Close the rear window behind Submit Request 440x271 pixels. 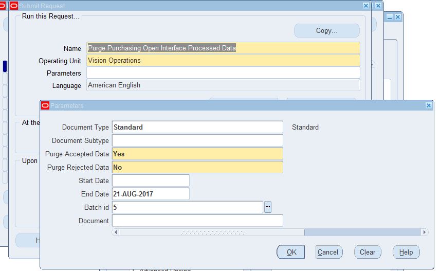click(x=398, y=17)
